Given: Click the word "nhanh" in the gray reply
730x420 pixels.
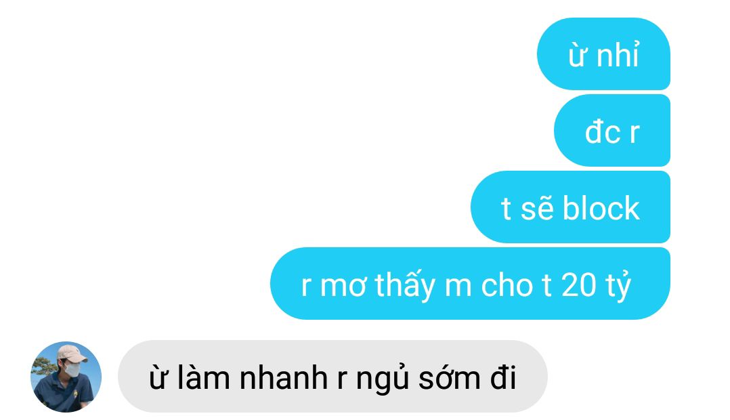Looking at the screenshot, I should tap(284, 377).
